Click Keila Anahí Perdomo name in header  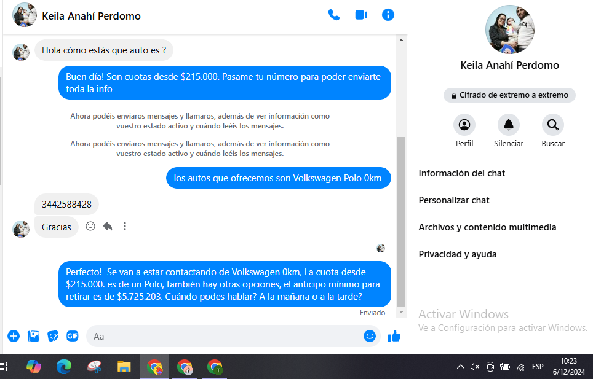tap(91, 16)
